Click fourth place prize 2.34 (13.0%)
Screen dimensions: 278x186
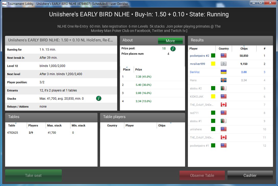143,101
